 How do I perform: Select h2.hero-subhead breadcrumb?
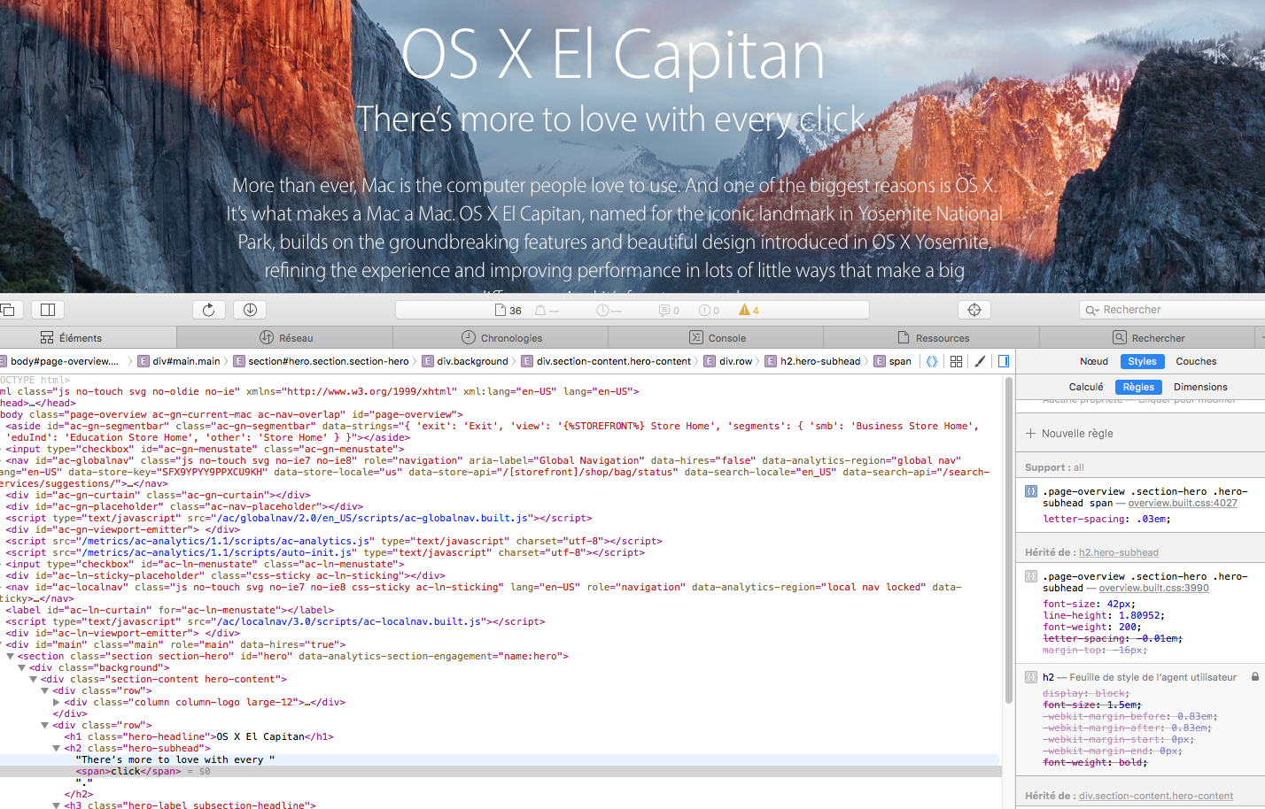[x=812, y=361]
